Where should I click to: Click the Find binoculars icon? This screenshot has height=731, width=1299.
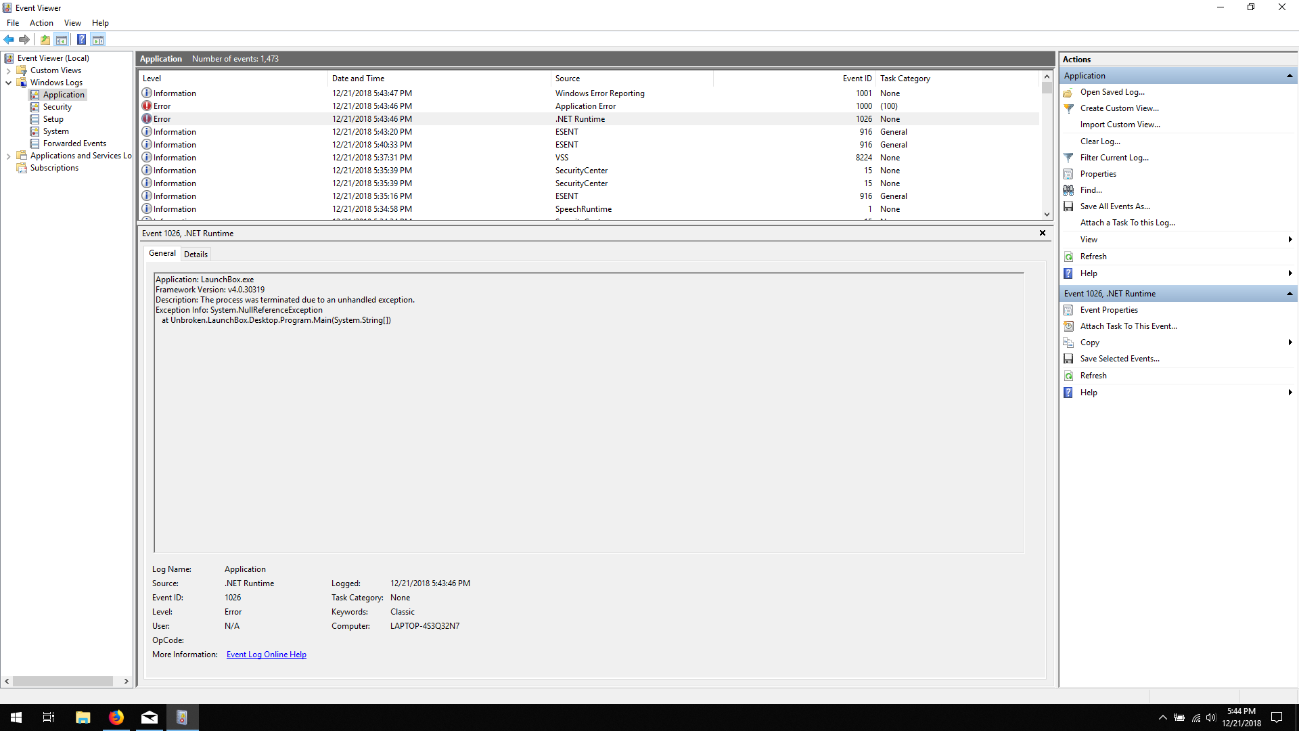tap(1068, 190)
